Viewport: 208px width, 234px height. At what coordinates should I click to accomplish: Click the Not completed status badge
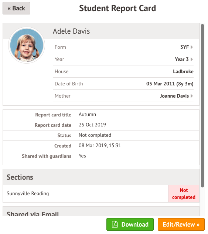pos(184,194)
